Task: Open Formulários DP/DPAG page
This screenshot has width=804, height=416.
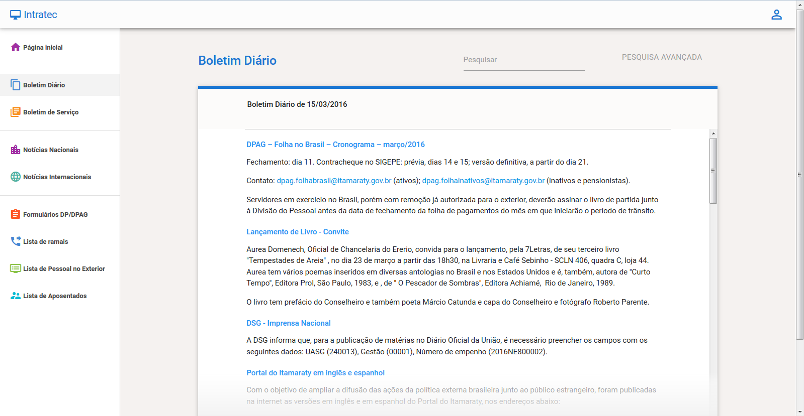Action: pyautogui.click(x=60, y=214)
